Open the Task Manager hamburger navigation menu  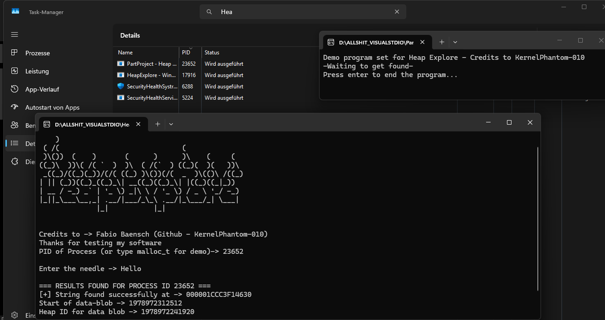[15, 35]
